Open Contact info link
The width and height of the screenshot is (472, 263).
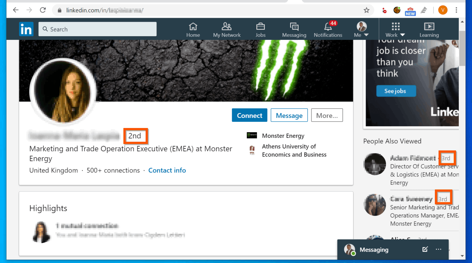coord(167,170)
